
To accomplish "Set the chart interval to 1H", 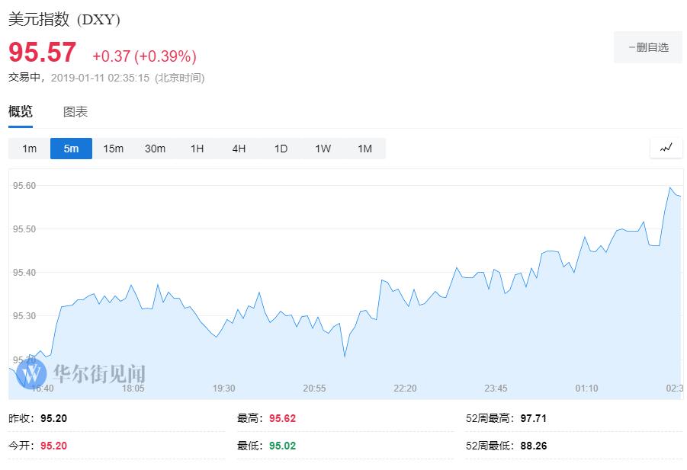I will tap(197, 149).
